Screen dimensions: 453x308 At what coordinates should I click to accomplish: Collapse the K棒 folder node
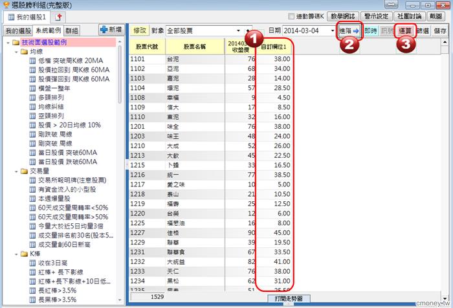coord(16,254)
